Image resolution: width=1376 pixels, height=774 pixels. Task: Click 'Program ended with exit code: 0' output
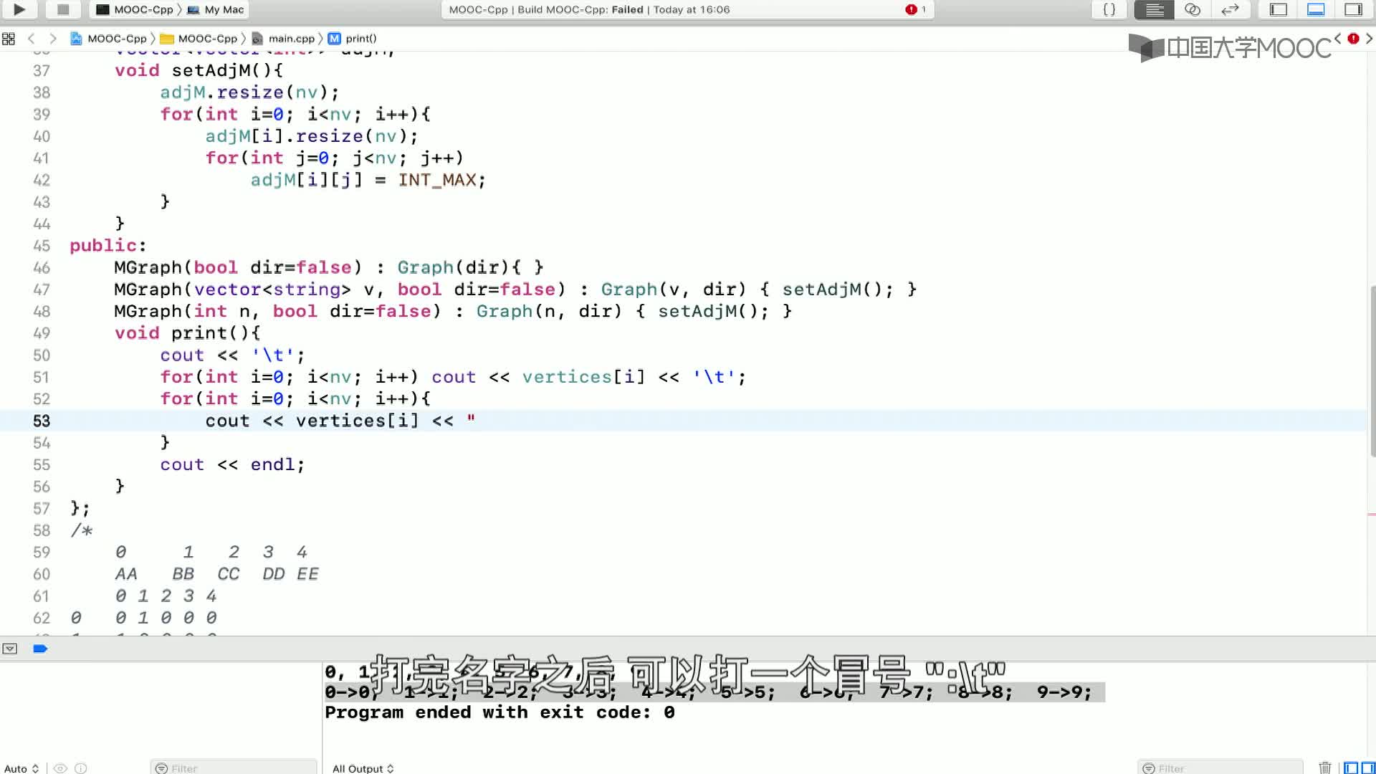(500, 712)
